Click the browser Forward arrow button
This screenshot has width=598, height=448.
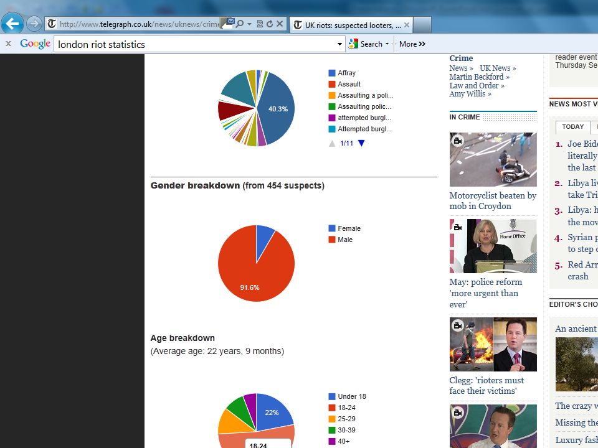34,24
